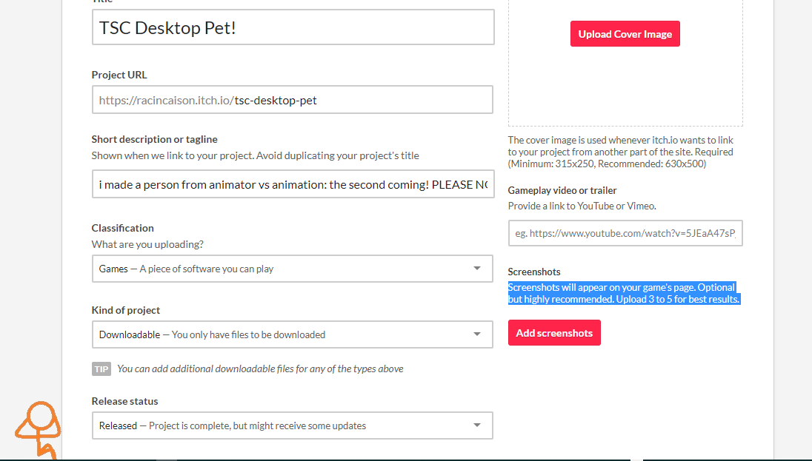Click the gray TIP badge
The image size is (812, 461).
(101, 369)
